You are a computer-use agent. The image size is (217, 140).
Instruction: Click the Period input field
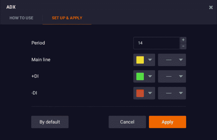coord(157,43)
